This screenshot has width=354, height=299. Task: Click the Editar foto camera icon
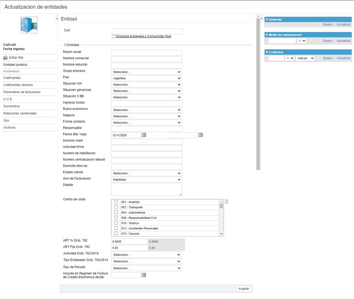[x=5, y=58]
